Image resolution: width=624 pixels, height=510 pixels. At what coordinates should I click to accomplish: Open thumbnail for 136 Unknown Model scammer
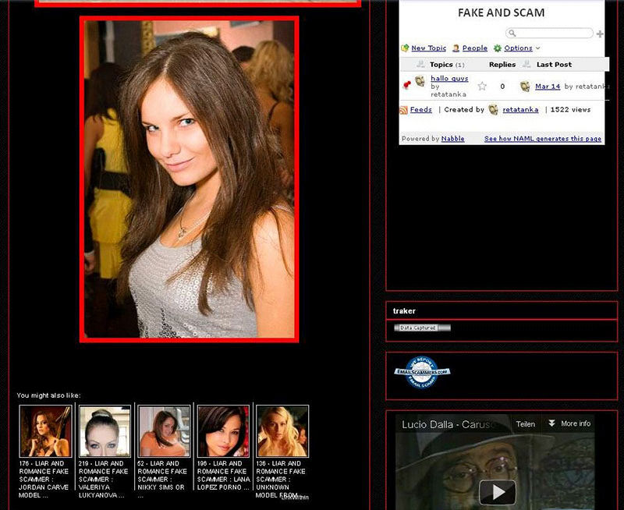tap(282, 431)
